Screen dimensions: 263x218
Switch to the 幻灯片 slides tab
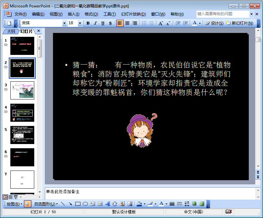tap(26, 31)
